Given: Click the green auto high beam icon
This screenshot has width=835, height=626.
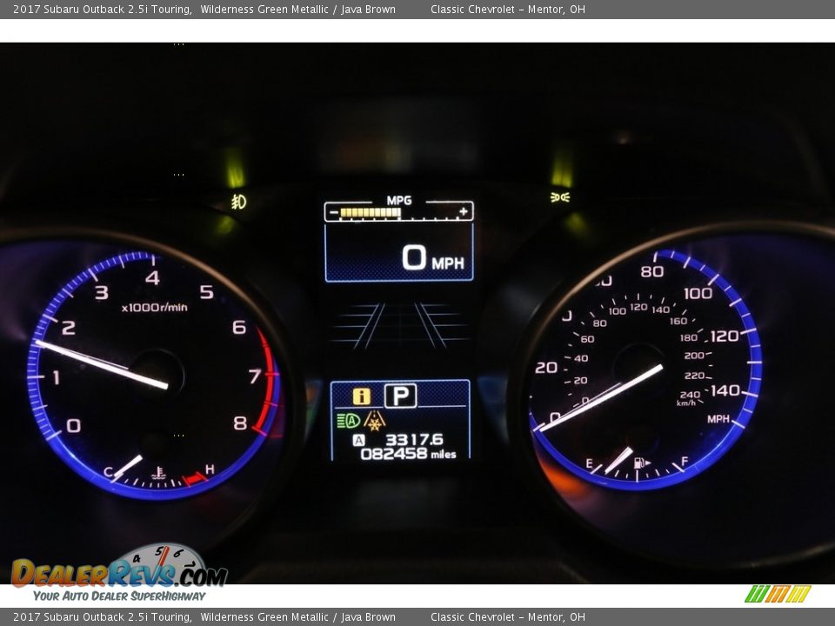Looking at the screenshot, I should tap(349, 421).
